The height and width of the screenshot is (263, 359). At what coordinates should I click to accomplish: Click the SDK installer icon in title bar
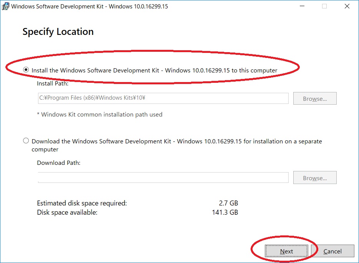click(5, 6)
